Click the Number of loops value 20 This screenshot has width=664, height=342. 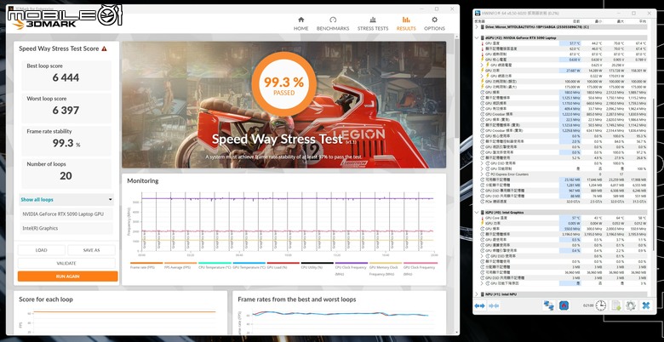point(66,175)
